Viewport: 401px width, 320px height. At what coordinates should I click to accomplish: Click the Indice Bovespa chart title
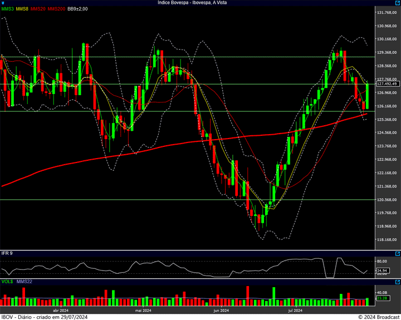point(193,3)
